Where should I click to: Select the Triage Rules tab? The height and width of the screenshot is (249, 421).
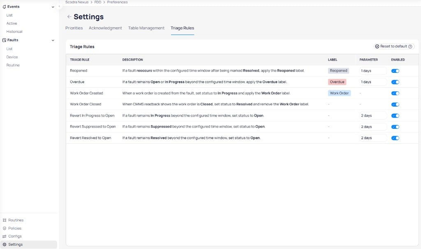[x=182, y=28]
